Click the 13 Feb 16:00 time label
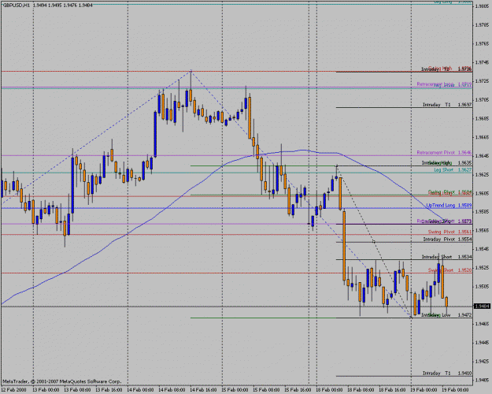Viewport: 492px width, 394px height. tap(109, 389)
